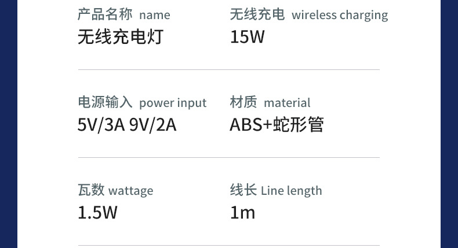Select the "无线充电灯" product name value
The width and height of the screenshot is (458, 248).
tap(121, 37)
